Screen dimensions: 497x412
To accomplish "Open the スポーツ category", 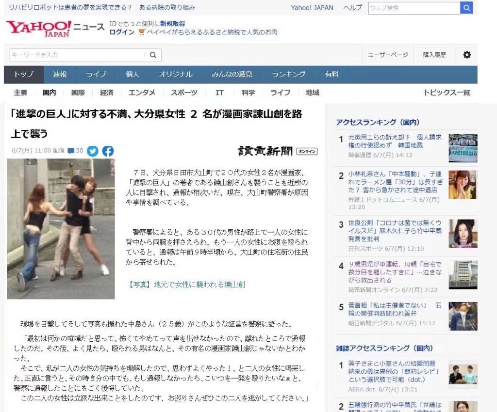I will (x=184, y=93).
